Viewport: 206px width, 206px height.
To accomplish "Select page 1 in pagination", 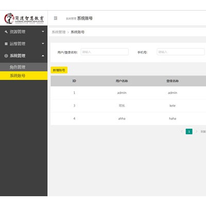I will tap(189, 131).
